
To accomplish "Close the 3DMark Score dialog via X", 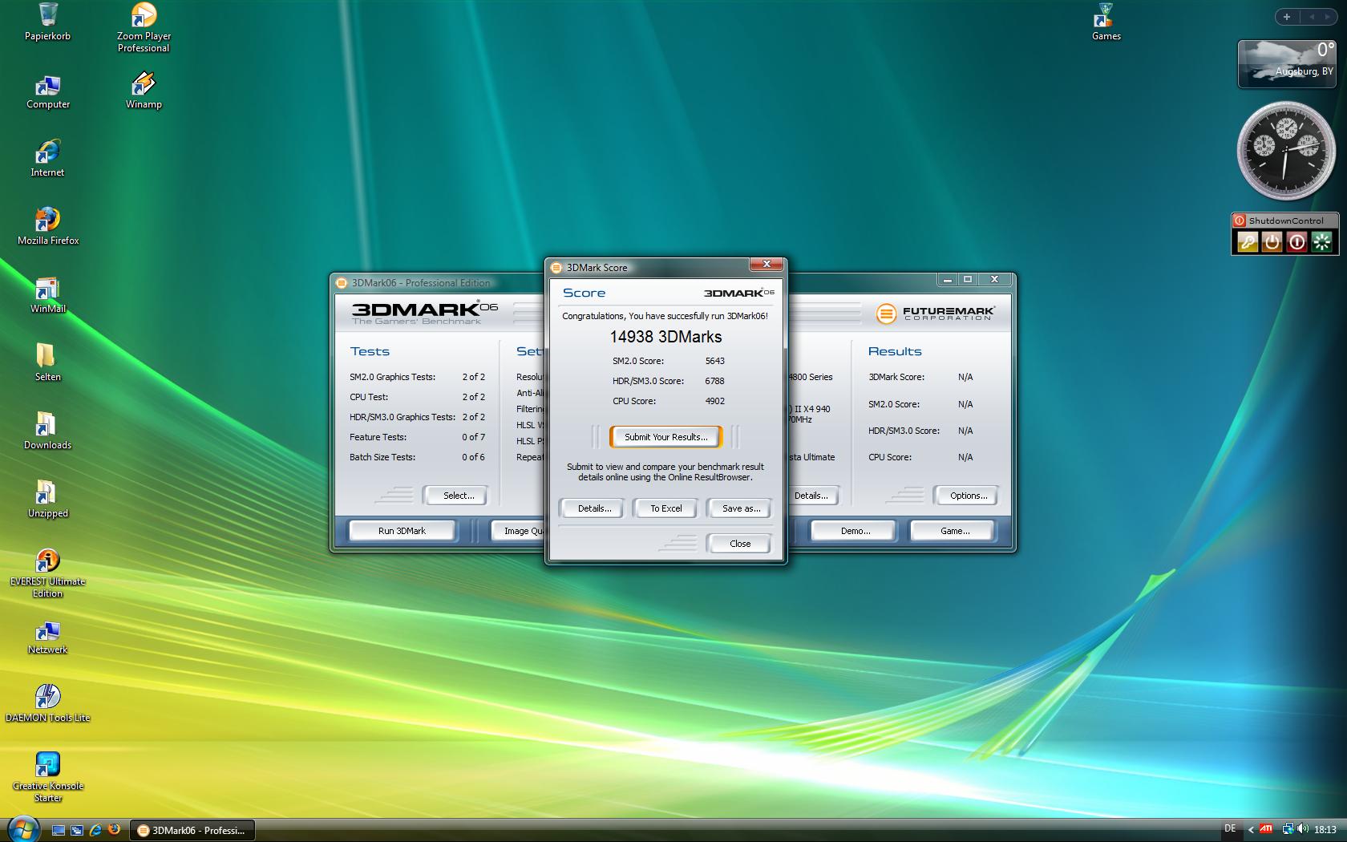I will 767,265.
